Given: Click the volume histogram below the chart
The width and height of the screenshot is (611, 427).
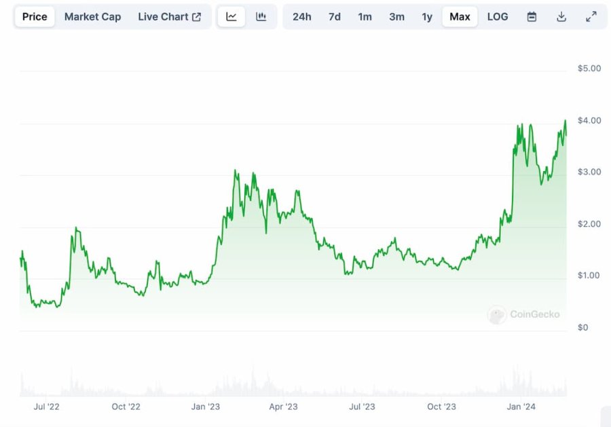Looking at the screenshot, I should coord(292,387).
